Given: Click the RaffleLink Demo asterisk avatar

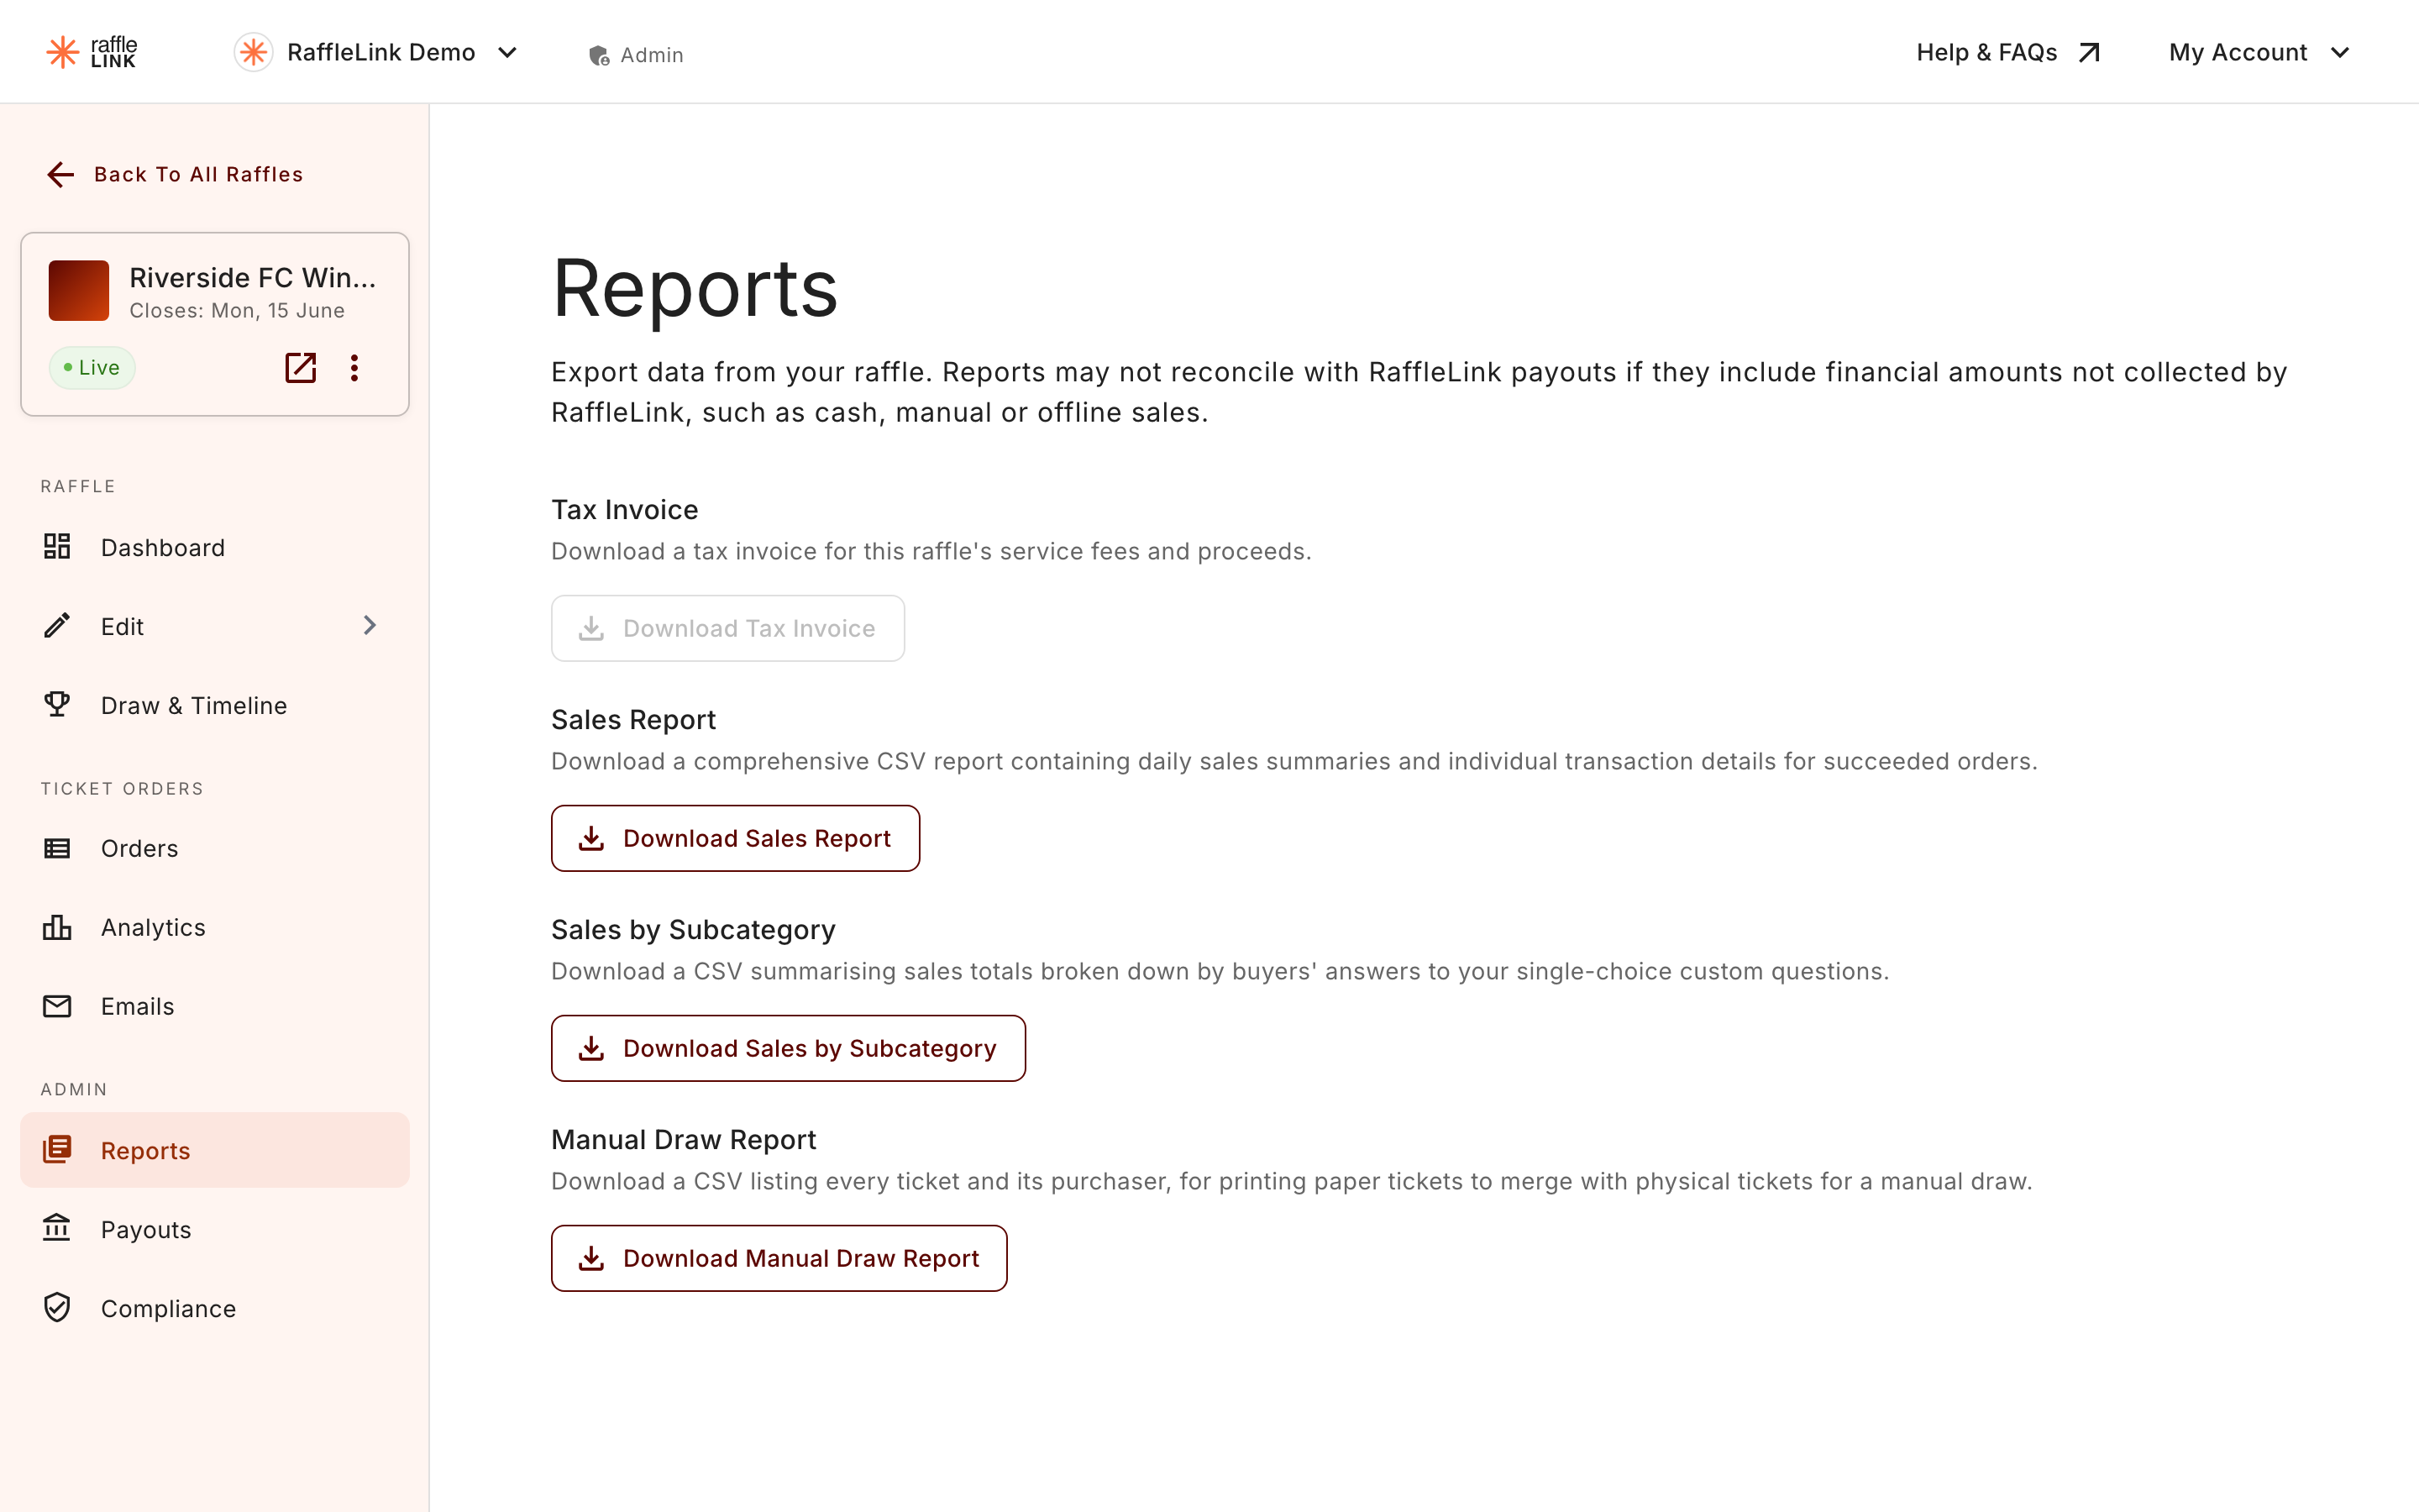Looking at the screenshot, I should coord(253,52).
